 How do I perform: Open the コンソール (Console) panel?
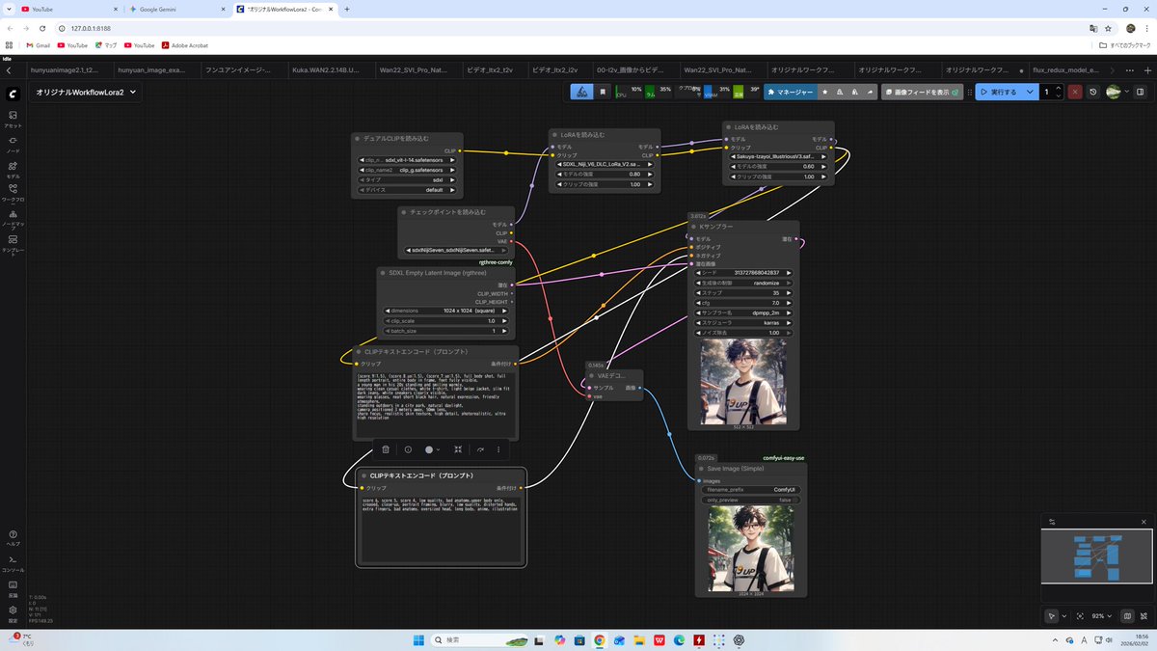click(x=13, y=563)
